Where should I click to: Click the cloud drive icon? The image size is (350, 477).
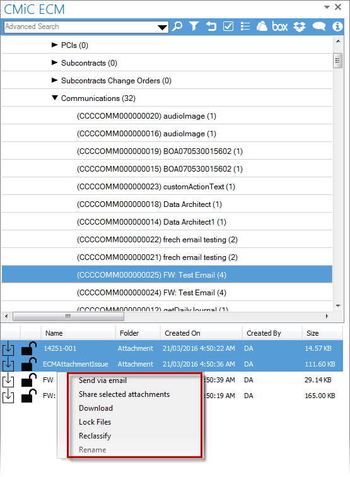point(262,26)
